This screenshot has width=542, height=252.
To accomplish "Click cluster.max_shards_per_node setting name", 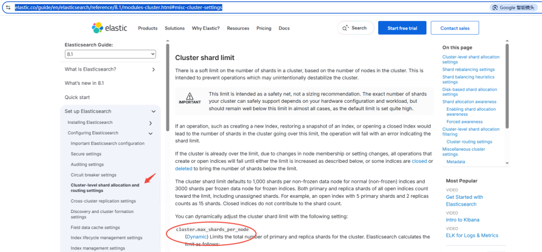I will [212, 229].
